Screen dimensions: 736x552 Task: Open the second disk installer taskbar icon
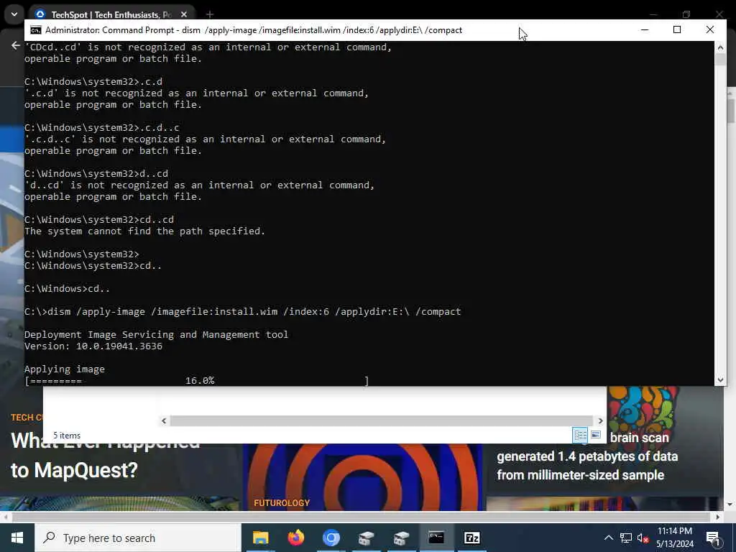pos(401,538)
